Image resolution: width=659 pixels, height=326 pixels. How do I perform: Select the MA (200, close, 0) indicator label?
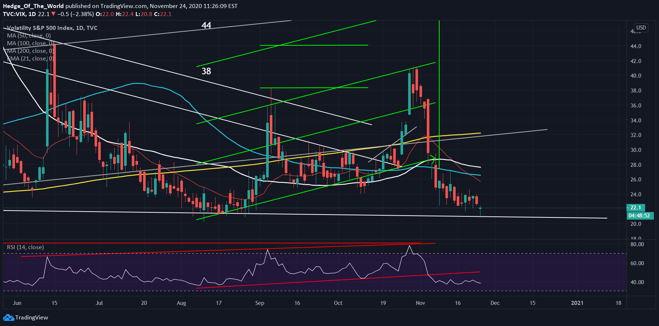(x=30, y=51)
